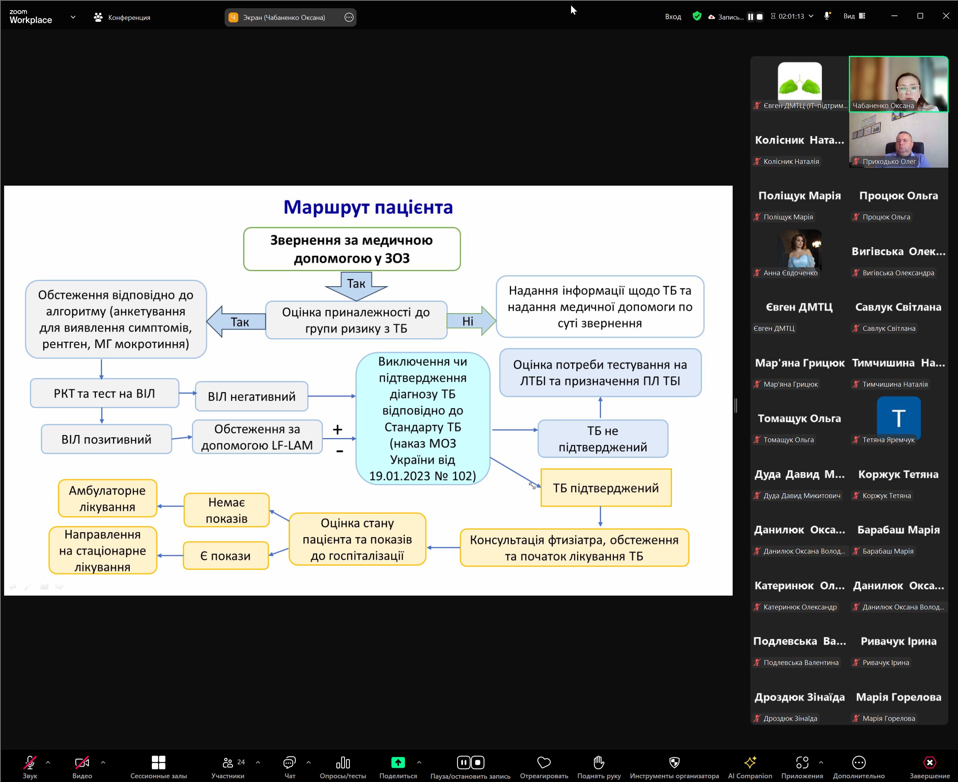This screenshot has height=782, width=958.
Task: Open Host tools (Инструменты организатора) shield
Action: 674,762
